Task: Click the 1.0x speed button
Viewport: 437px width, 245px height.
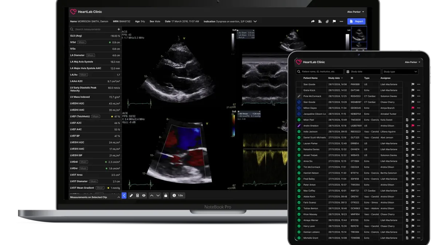Action: [178, 195]
